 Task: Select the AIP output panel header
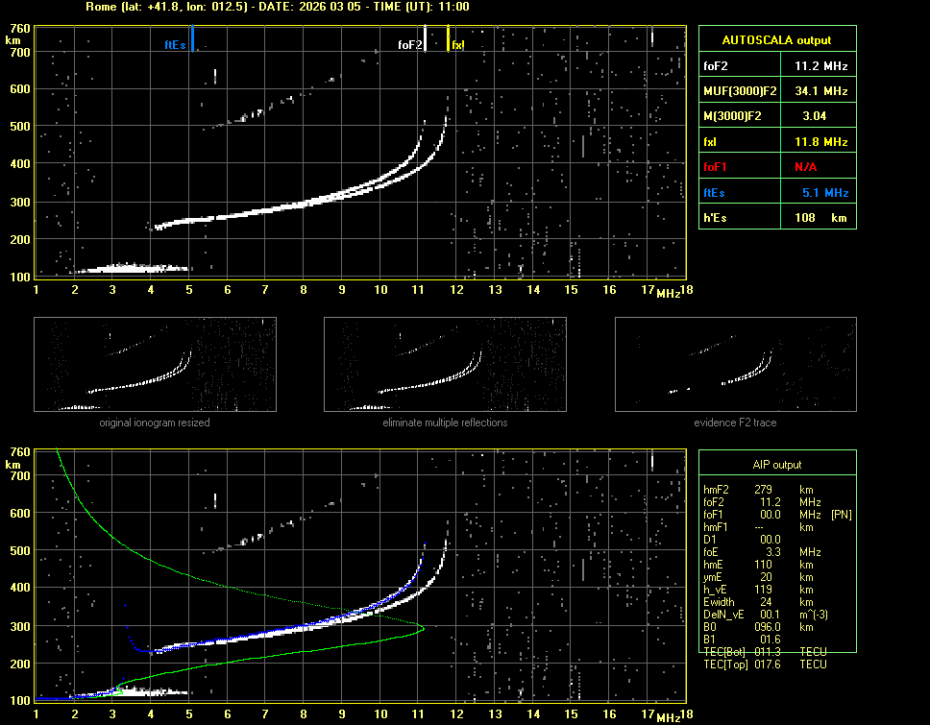(776, 465)
